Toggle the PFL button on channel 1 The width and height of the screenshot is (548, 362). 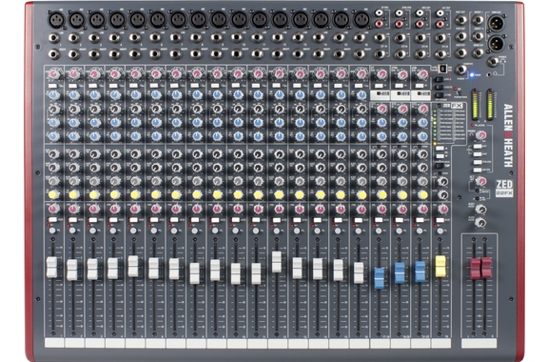pos(52,231)
